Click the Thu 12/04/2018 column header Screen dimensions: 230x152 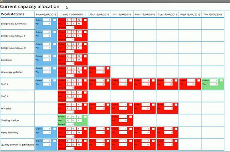pyautogui.click(x=99, y=14)
